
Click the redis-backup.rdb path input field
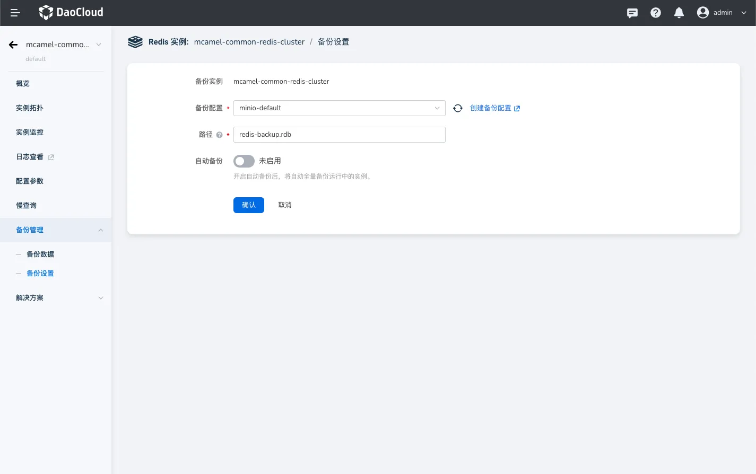[x=339, y=135]
